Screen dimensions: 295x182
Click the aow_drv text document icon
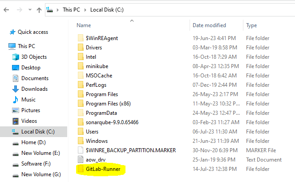coord(81,160)
